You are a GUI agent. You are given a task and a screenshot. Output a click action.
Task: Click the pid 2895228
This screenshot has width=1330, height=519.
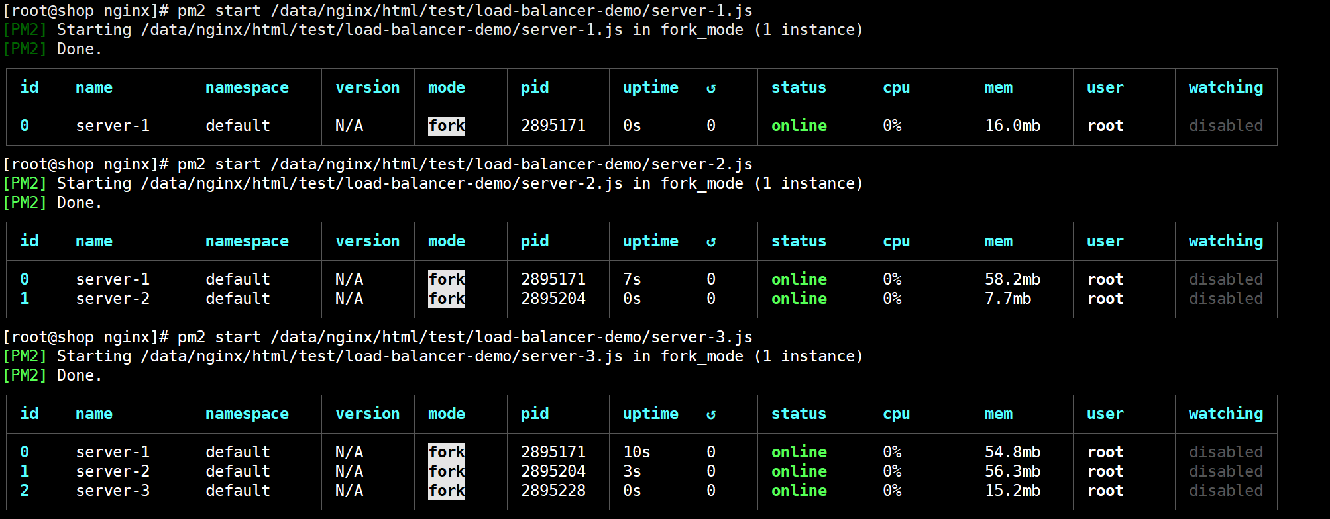point(553,491)
